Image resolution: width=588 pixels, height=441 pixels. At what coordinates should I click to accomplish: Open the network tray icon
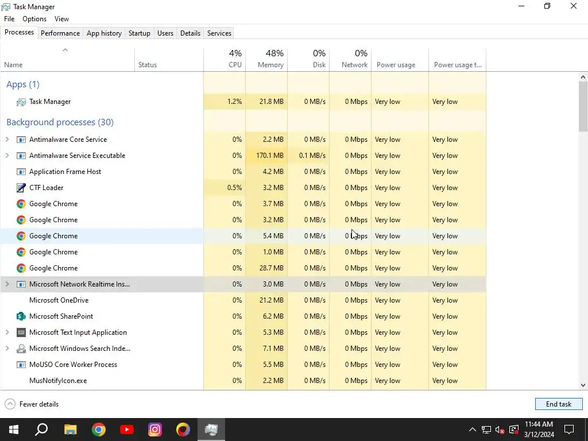pyautogui.click(x=486, y=430)
